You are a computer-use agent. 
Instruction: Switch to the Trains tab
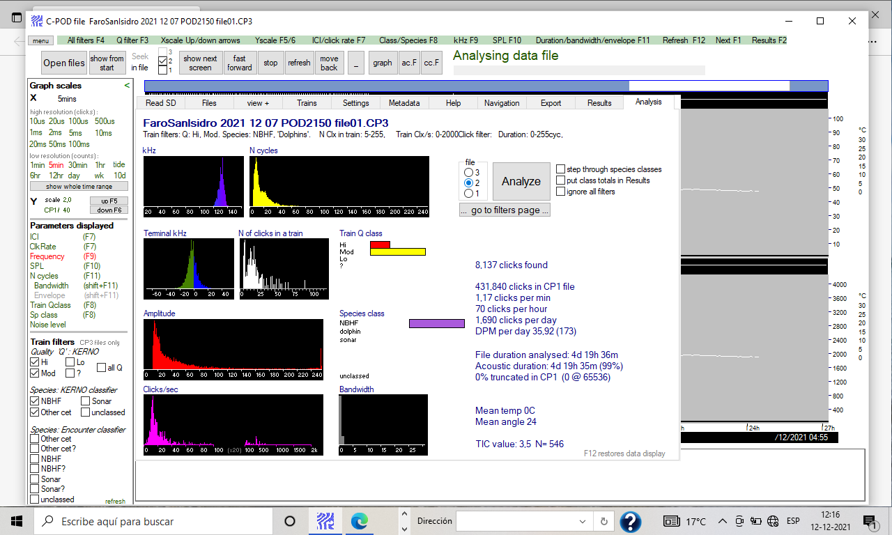(x=307, y=103)
